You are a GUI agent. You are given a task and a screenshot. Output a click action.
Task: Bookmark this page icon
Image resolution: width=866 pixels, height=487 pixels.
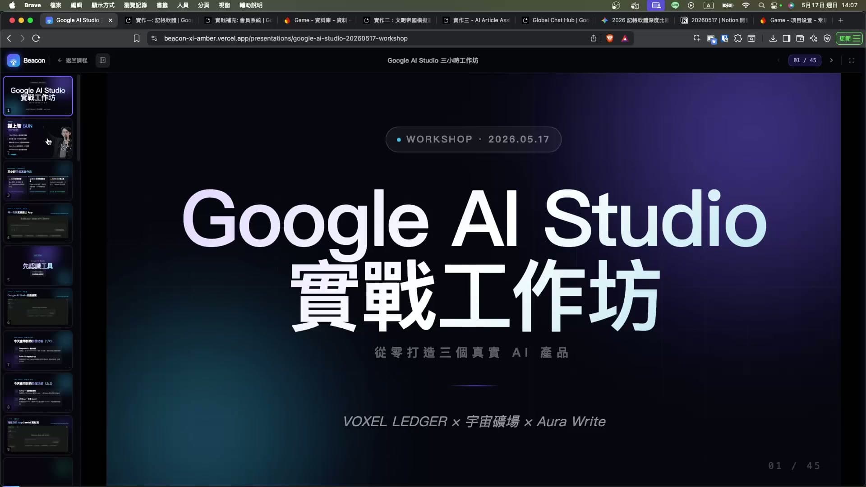[x=136, y=38]
